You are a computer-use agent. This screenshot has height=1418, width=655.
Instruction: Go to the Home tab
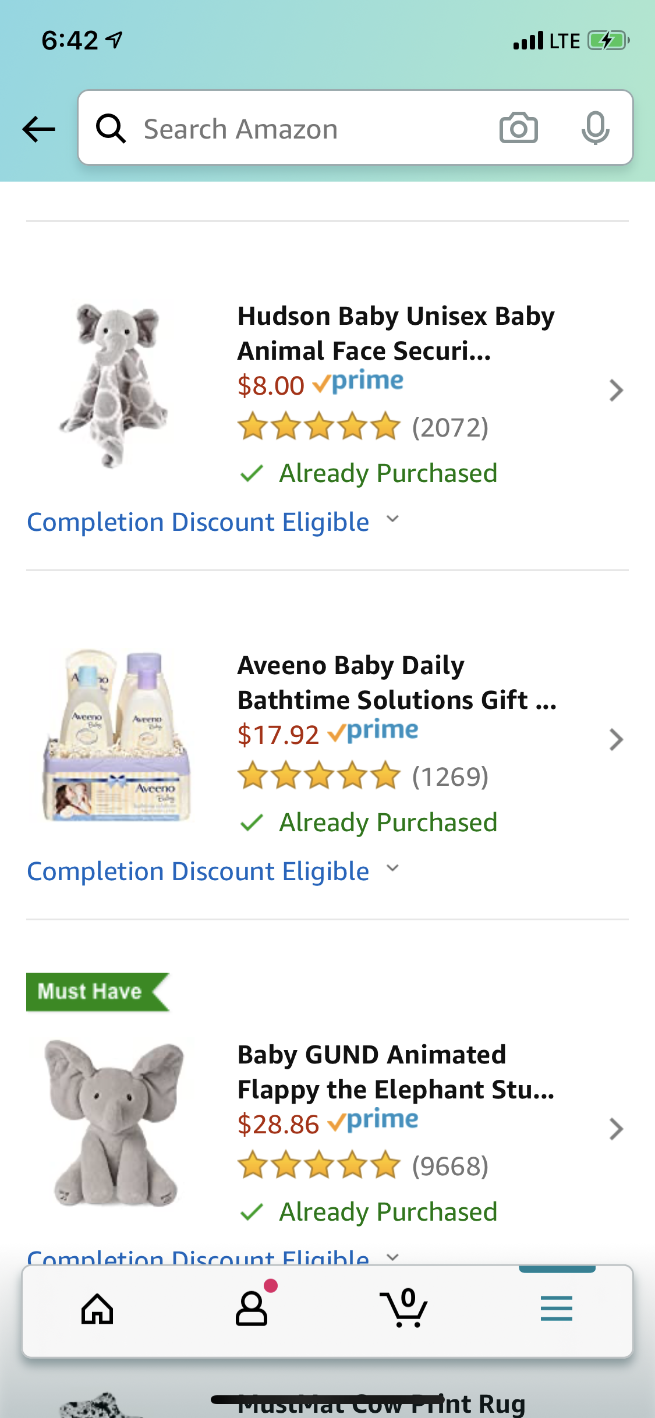point(97,1310)
